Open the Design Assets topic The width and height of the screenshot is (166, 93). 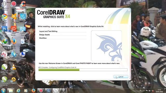(x=44, y=35)
